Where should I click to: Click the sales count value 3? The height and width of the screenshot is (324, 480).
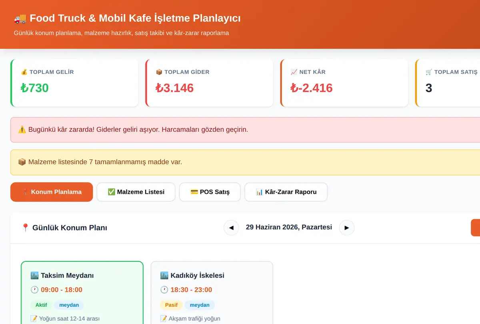(x=429, y=88)
